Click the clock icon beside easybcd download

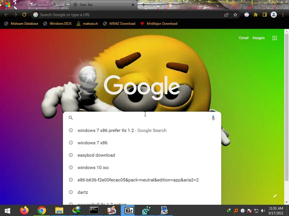tap(71, 155)
